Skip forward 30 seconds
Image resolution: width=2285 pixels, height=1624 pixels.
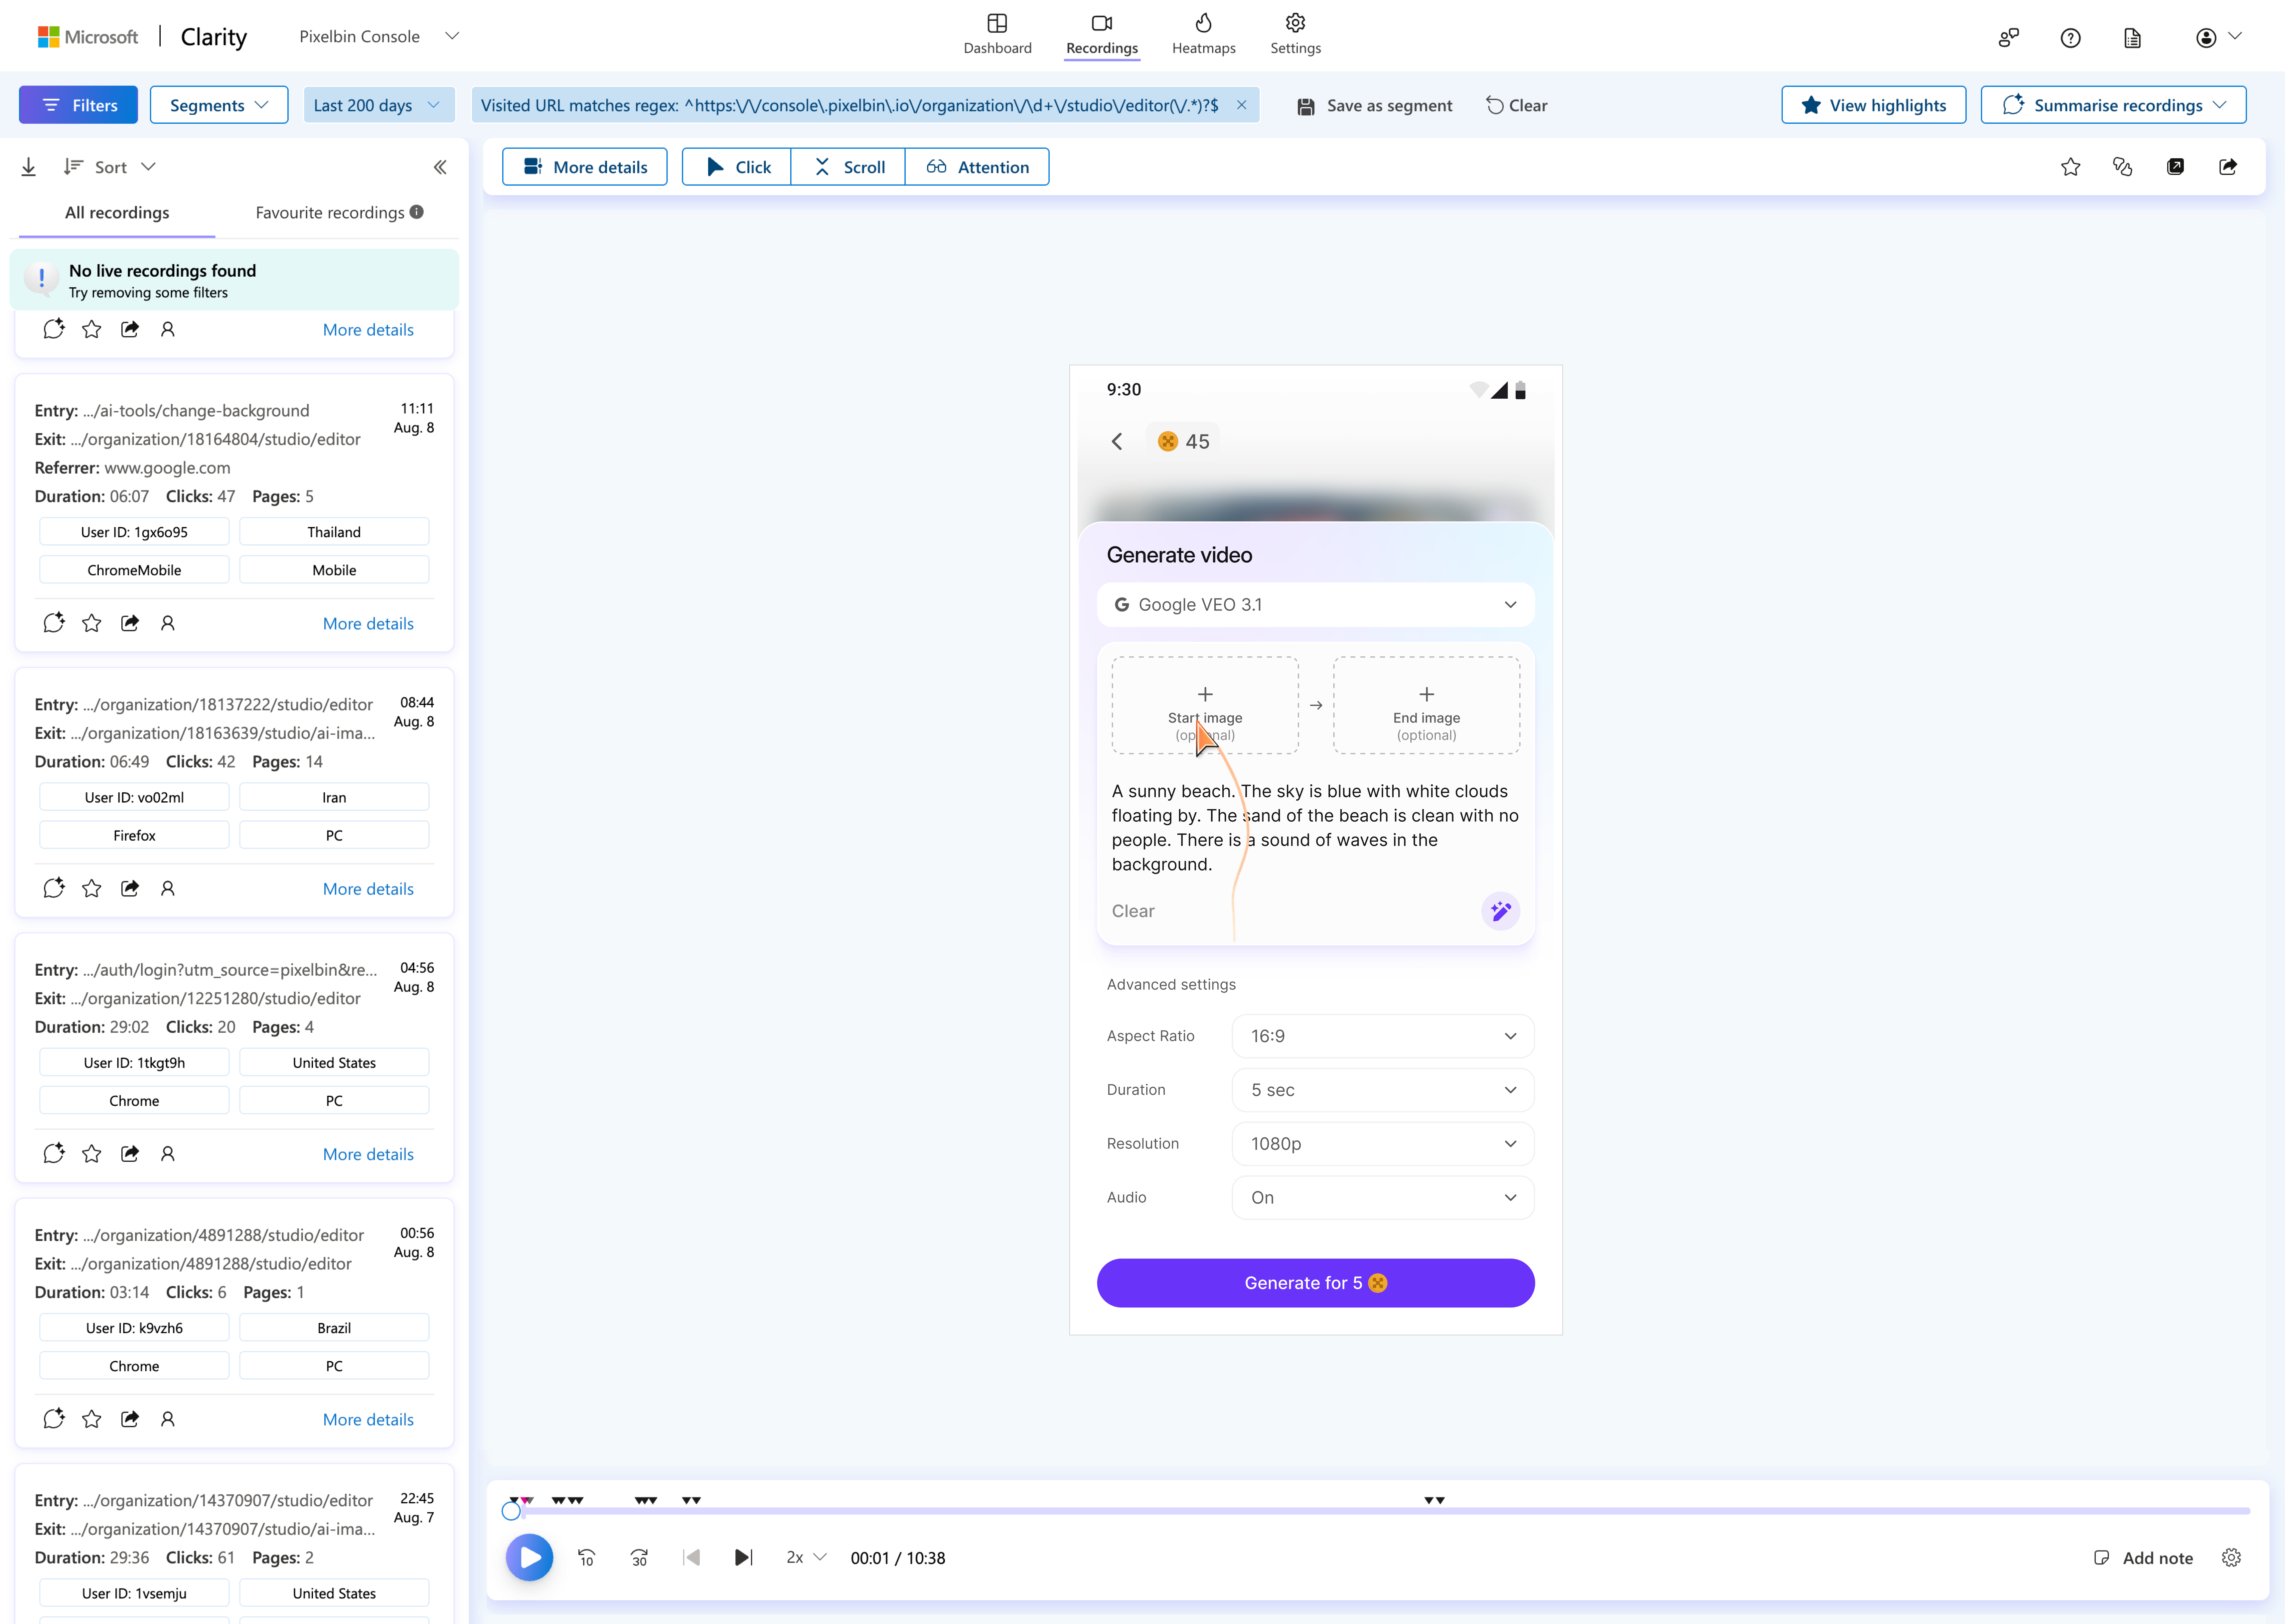point(639,1557)
